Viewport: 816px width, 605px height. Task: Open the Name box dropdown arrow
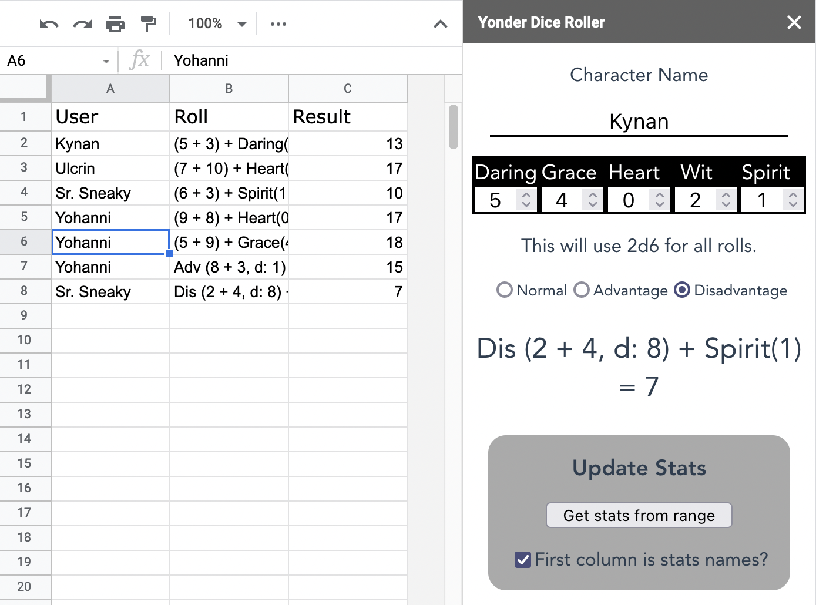(106, 61)
